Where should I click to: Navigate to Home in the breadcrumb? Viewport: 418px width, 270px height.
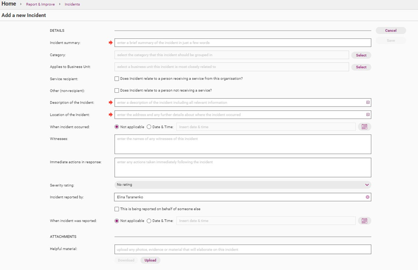[8, 4]
